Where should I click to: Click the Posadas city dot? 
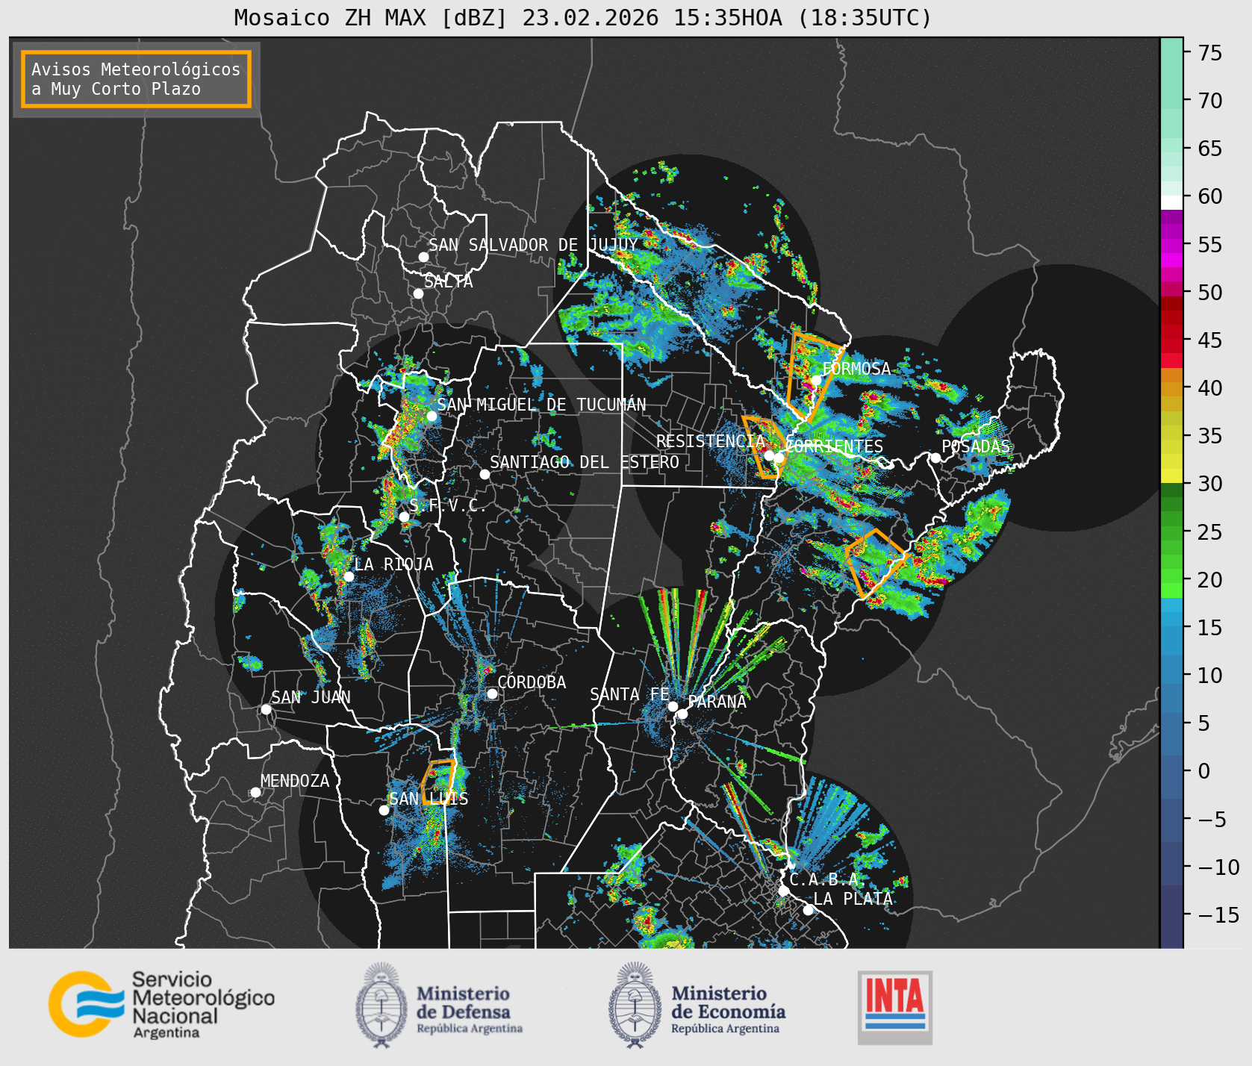[x=935, y=458]
